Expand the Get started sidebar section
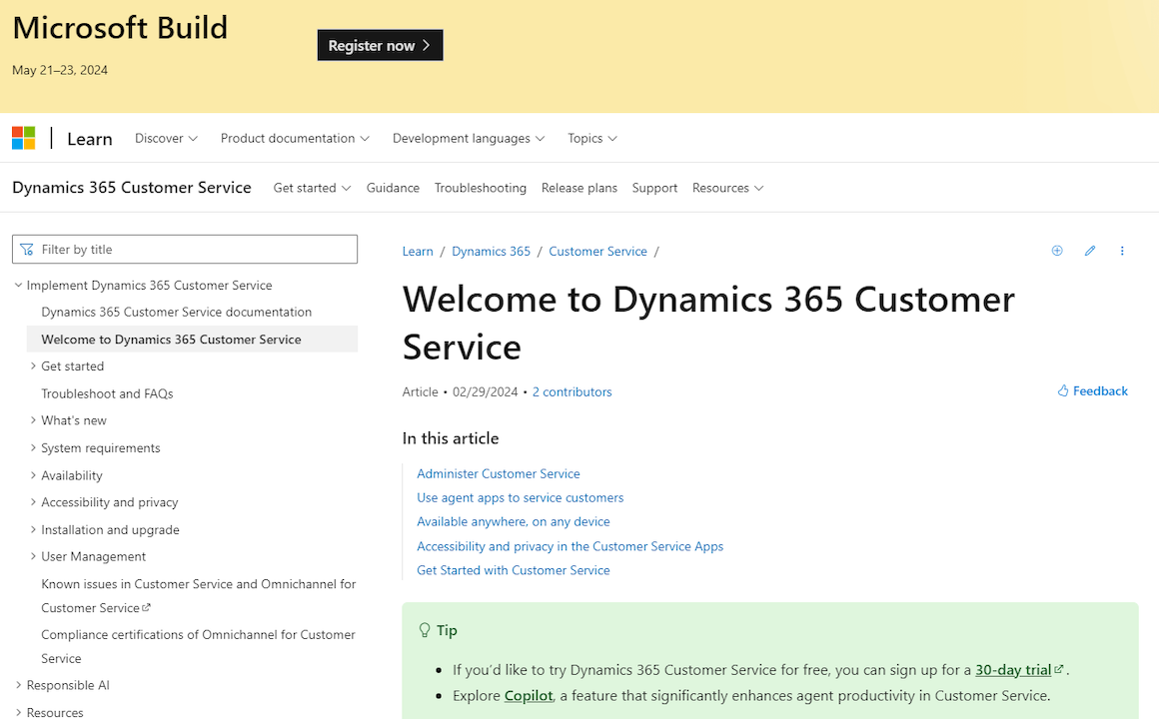 [x=31, y=365]
